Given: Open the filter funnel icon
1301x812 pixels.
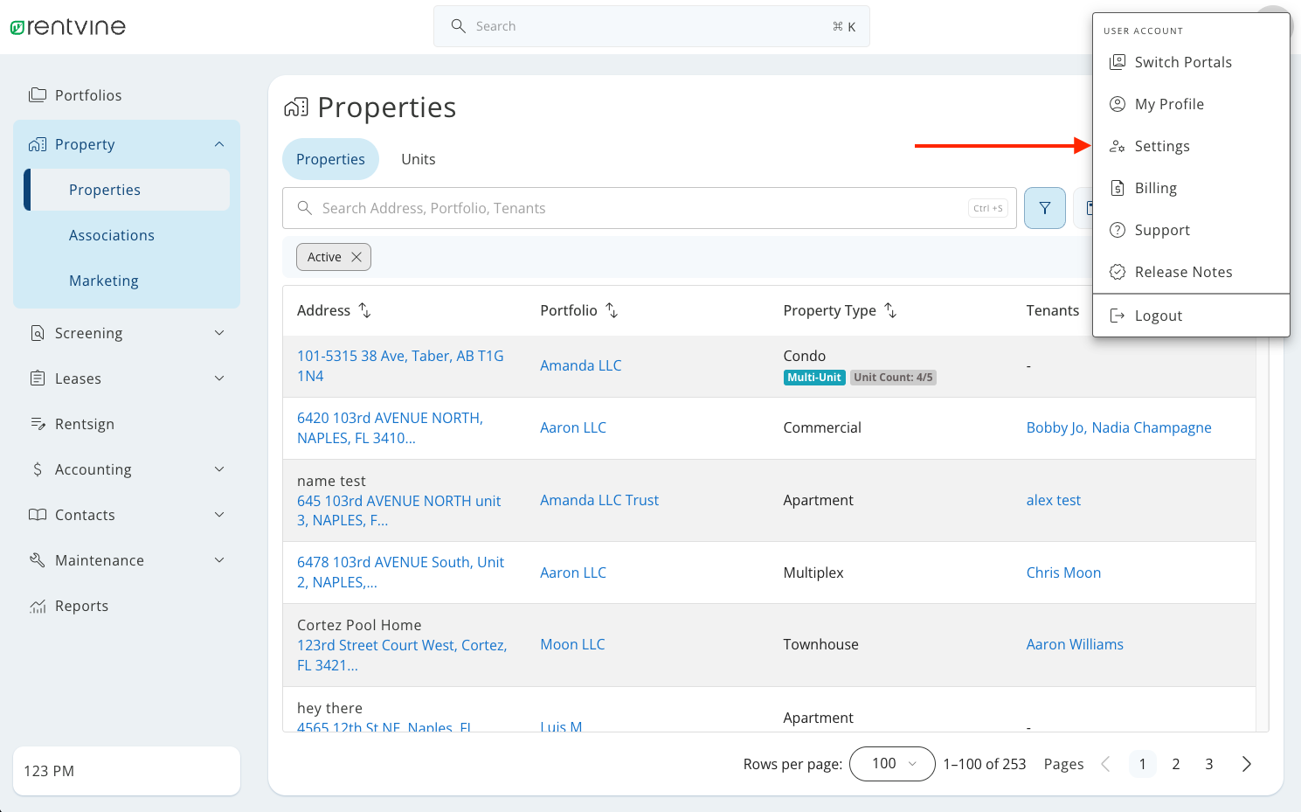Looking at the screenshot, I should [x=1044, y=208].
